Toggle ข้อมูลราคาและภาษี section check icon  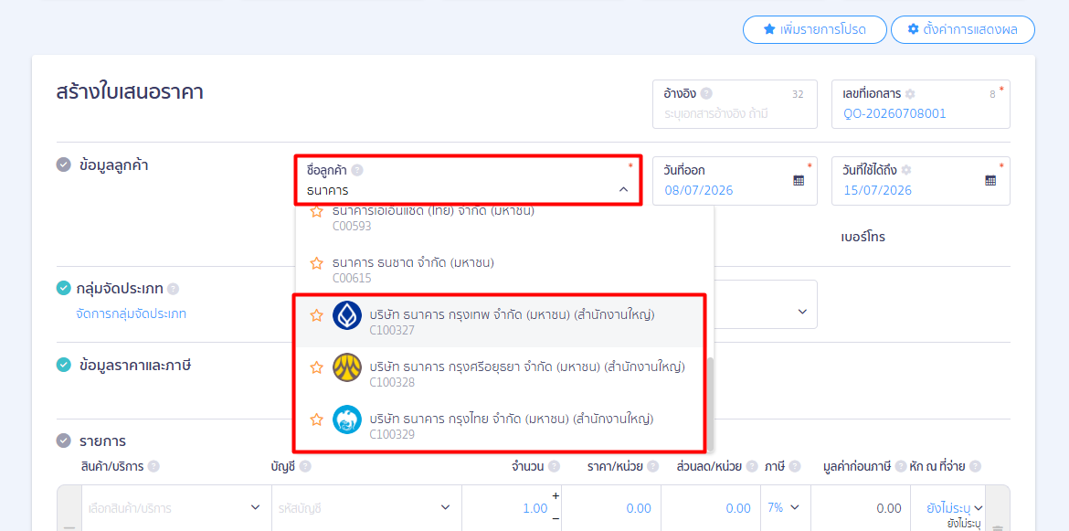click(x=63, y=365)
